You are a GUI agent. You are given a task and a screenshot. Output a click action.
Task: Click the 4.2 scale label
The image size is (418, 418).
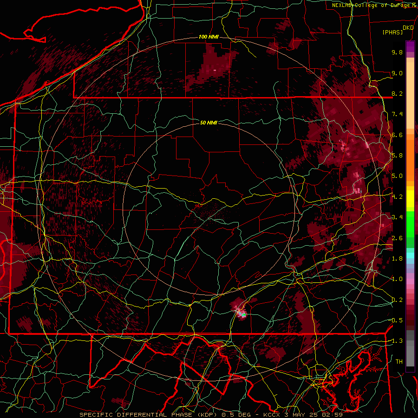pos(397,197)
